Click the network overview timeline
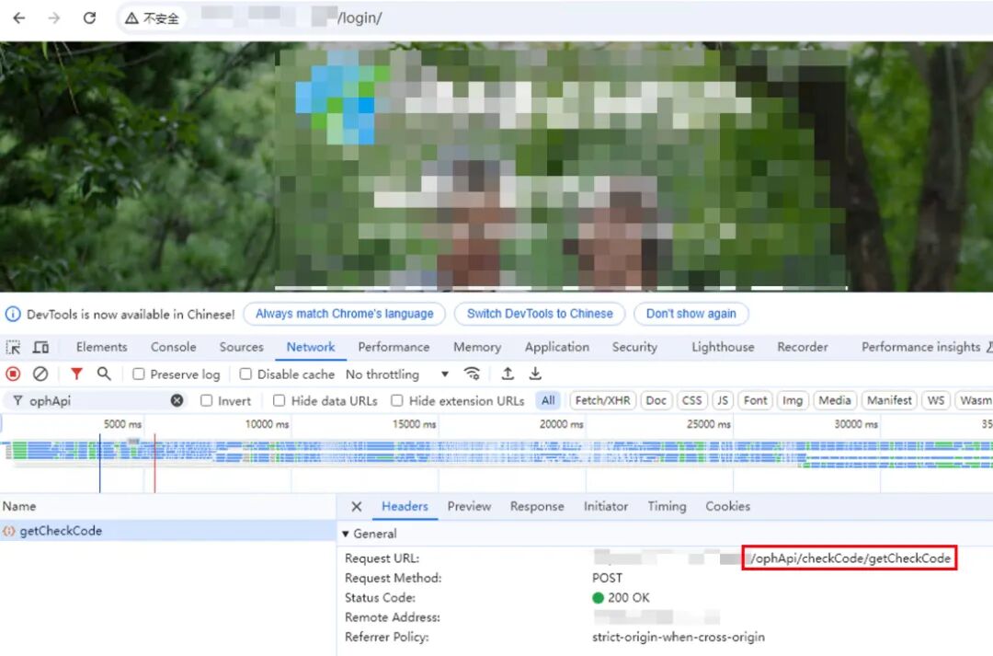The image size is (993, 656). click(496, 454)
